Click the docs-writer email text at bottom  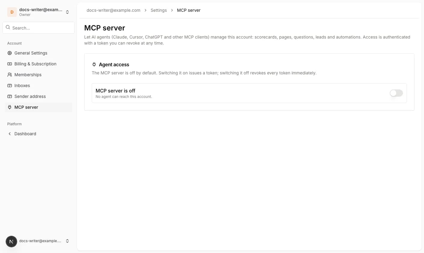tap(40, 241)
